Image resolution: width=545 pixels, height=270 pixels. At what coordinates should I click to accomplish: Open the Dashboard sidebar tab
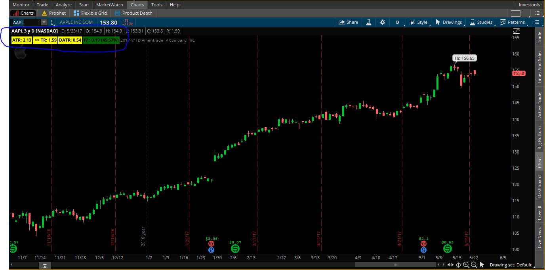pos(539,187)
